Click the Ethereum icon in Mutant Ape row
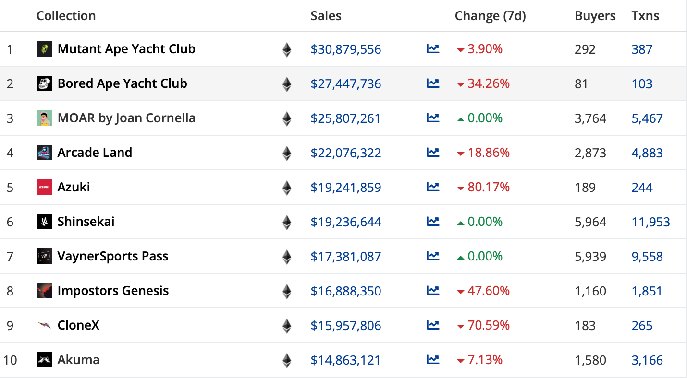Screen dimensions: 687x378 [287, 50]
